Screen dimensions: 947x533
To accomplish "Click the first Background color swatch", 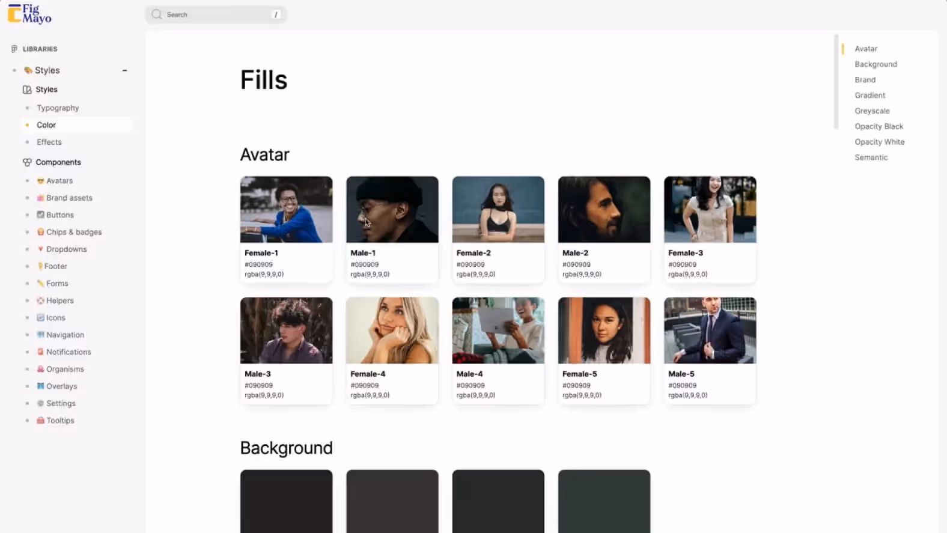I will click(286, 501).
